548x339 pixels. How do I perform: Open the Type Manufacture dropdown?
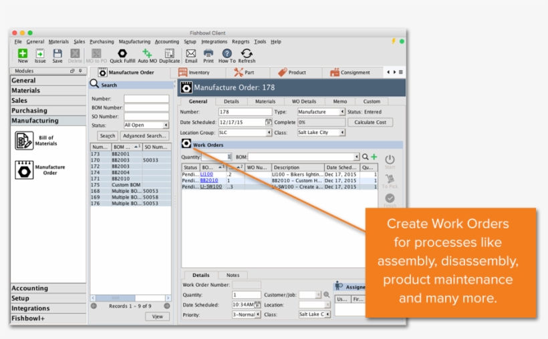[342, 111]
